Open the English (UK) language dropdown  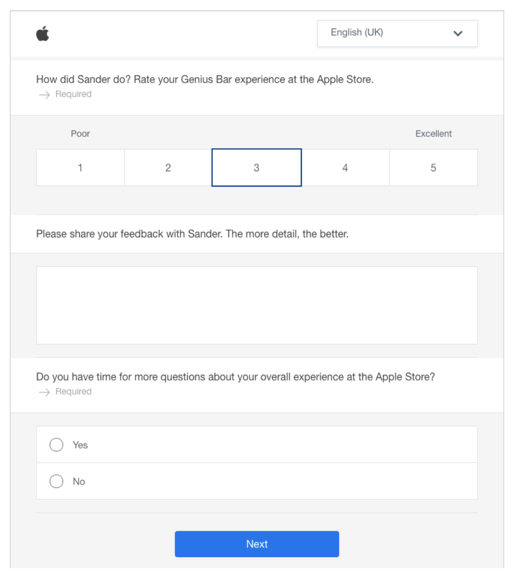pos(397,33)
